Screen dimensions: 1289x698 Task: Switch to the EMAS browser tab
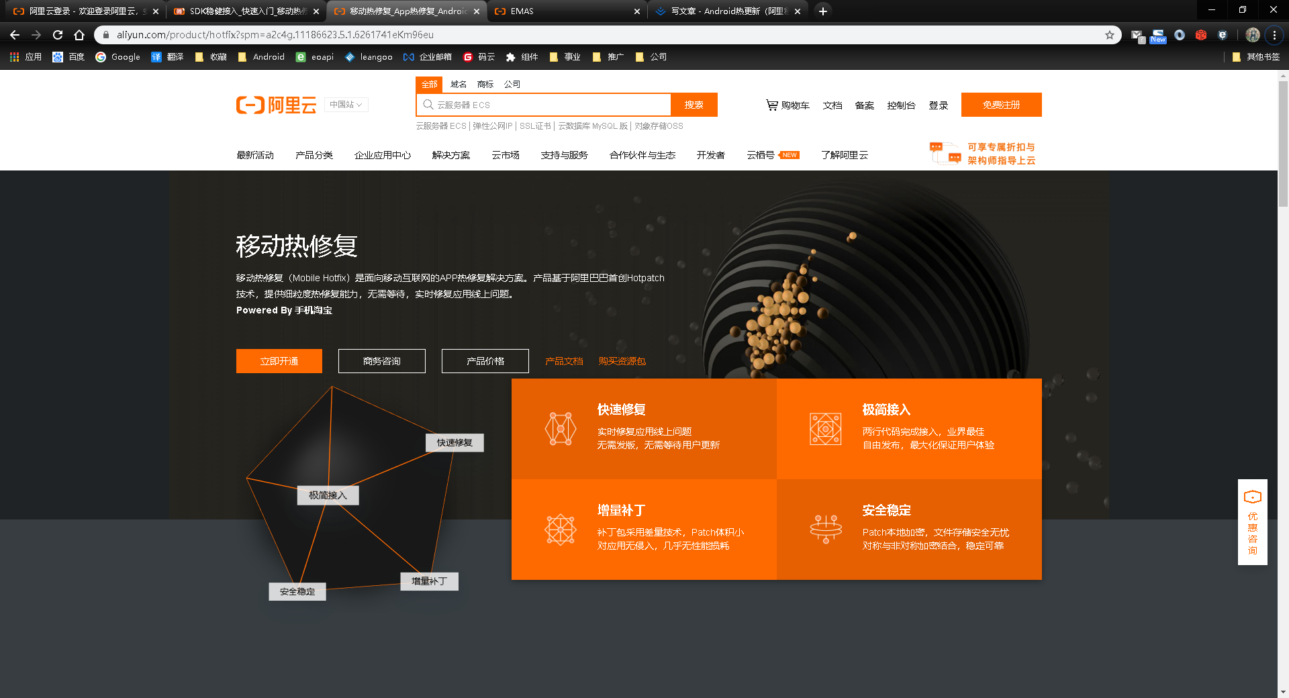coord(567,11)
